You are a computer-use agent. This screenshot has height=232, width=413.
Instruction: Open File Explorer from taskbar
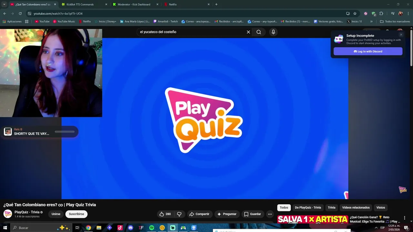pyautogui.click(x=99, y=228)
